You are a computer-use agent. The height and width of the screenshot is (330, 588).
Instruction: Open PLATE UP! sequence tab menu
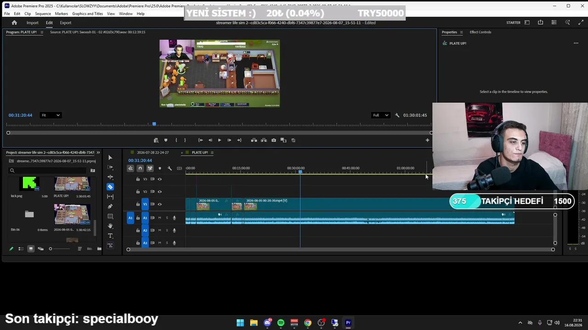212,153
